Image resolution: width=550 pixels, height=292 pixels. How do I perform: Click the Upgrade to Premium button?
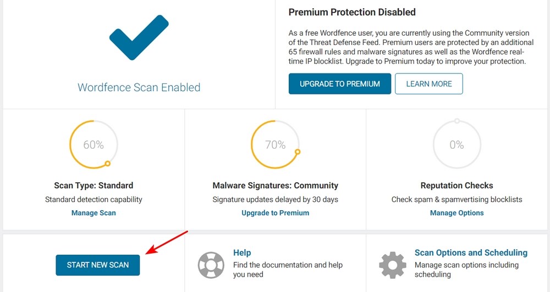pos(340,83)
